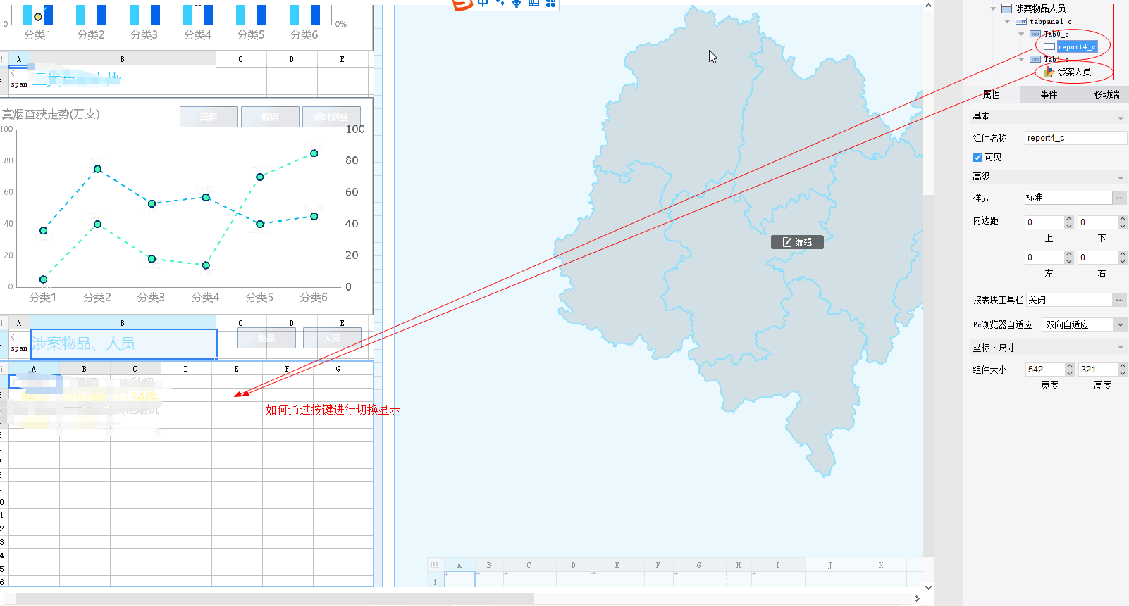Increase the 宽度 width stepper
The width and height of the screenshot is (1129, 606).
pos(1070,366)
